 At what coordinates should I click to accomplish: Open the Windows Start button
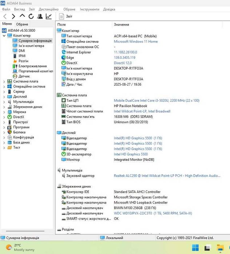coord(195,247)
